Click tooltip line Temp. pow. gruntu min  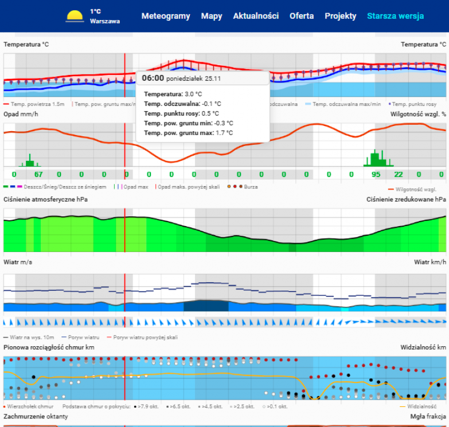(x=189, y=123)
